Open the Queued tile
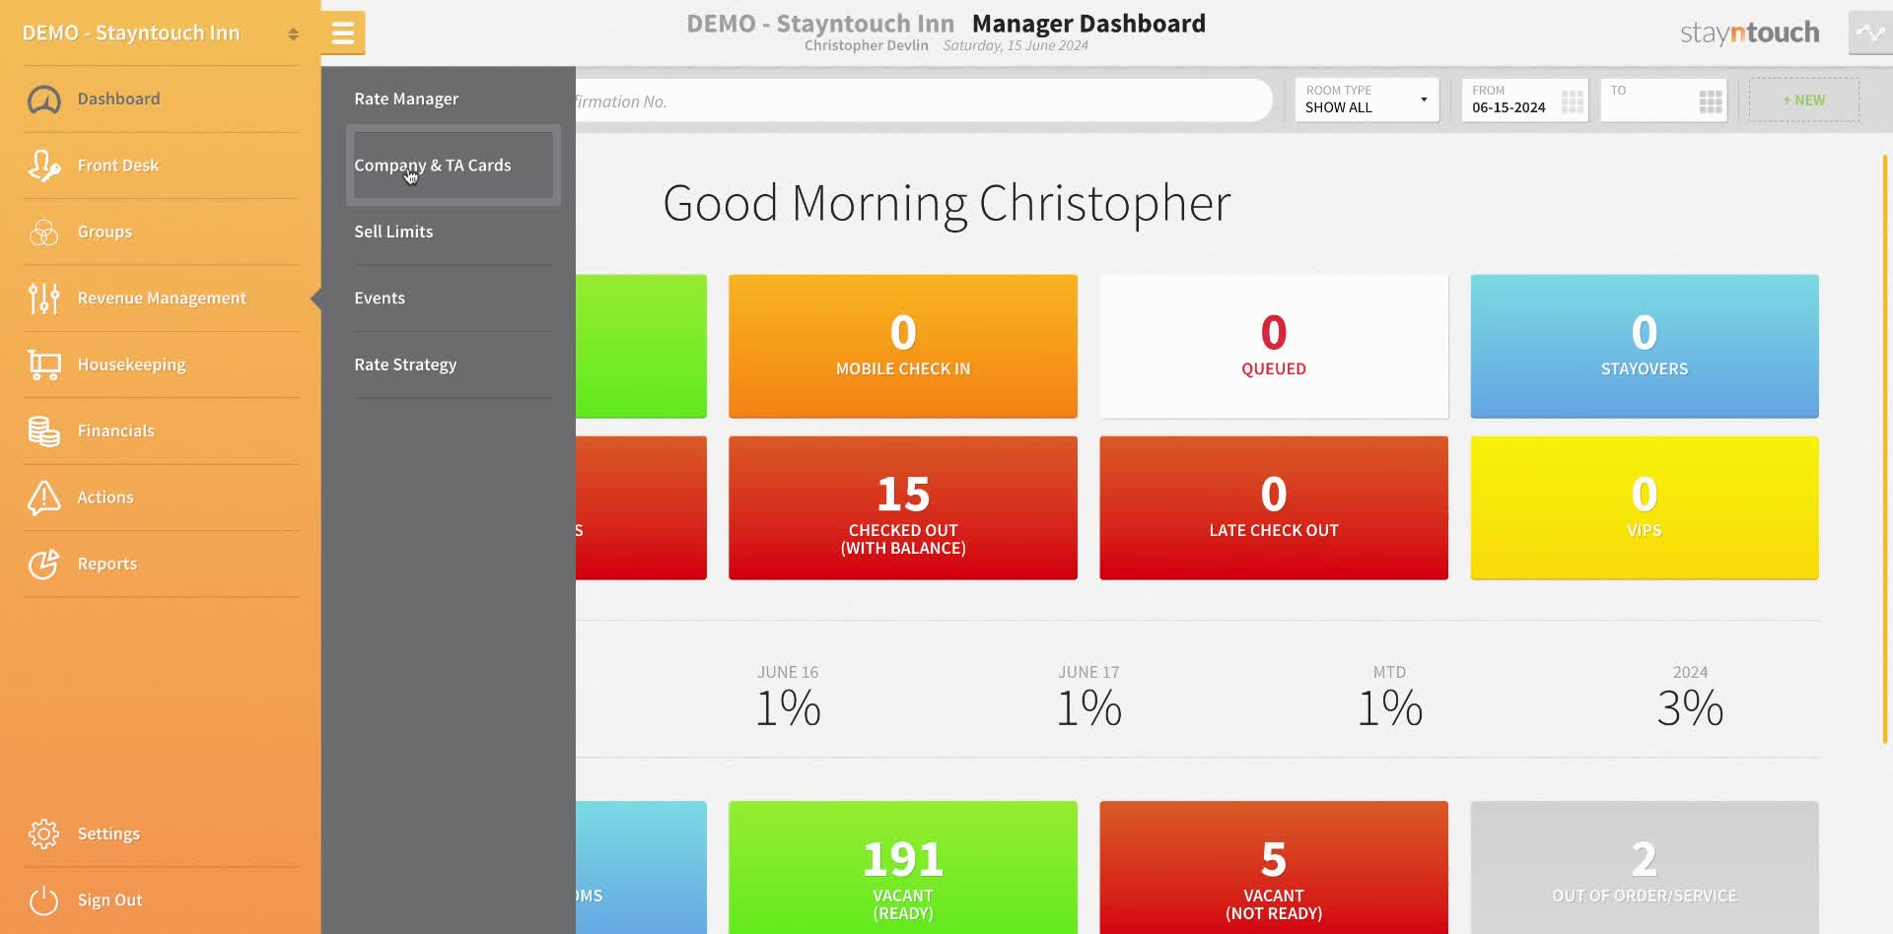The width and height of the screenshot is (1893, 934). (1274, 347)
